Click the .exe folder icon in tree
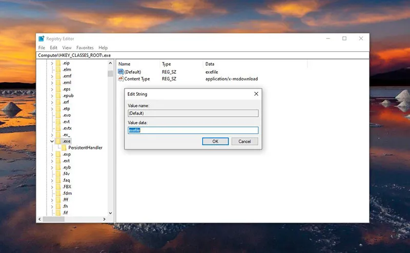The image size is (410, 253). tap(58, 141)
